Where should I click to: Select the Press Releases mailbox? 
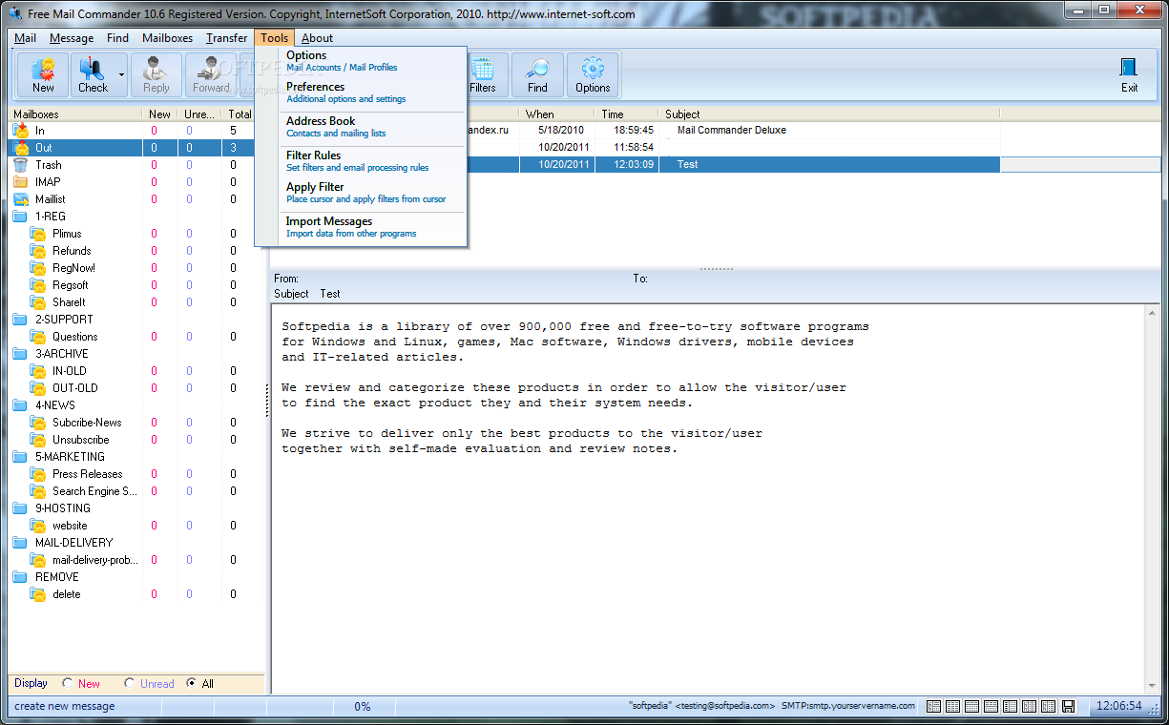[x=87, y=474]
